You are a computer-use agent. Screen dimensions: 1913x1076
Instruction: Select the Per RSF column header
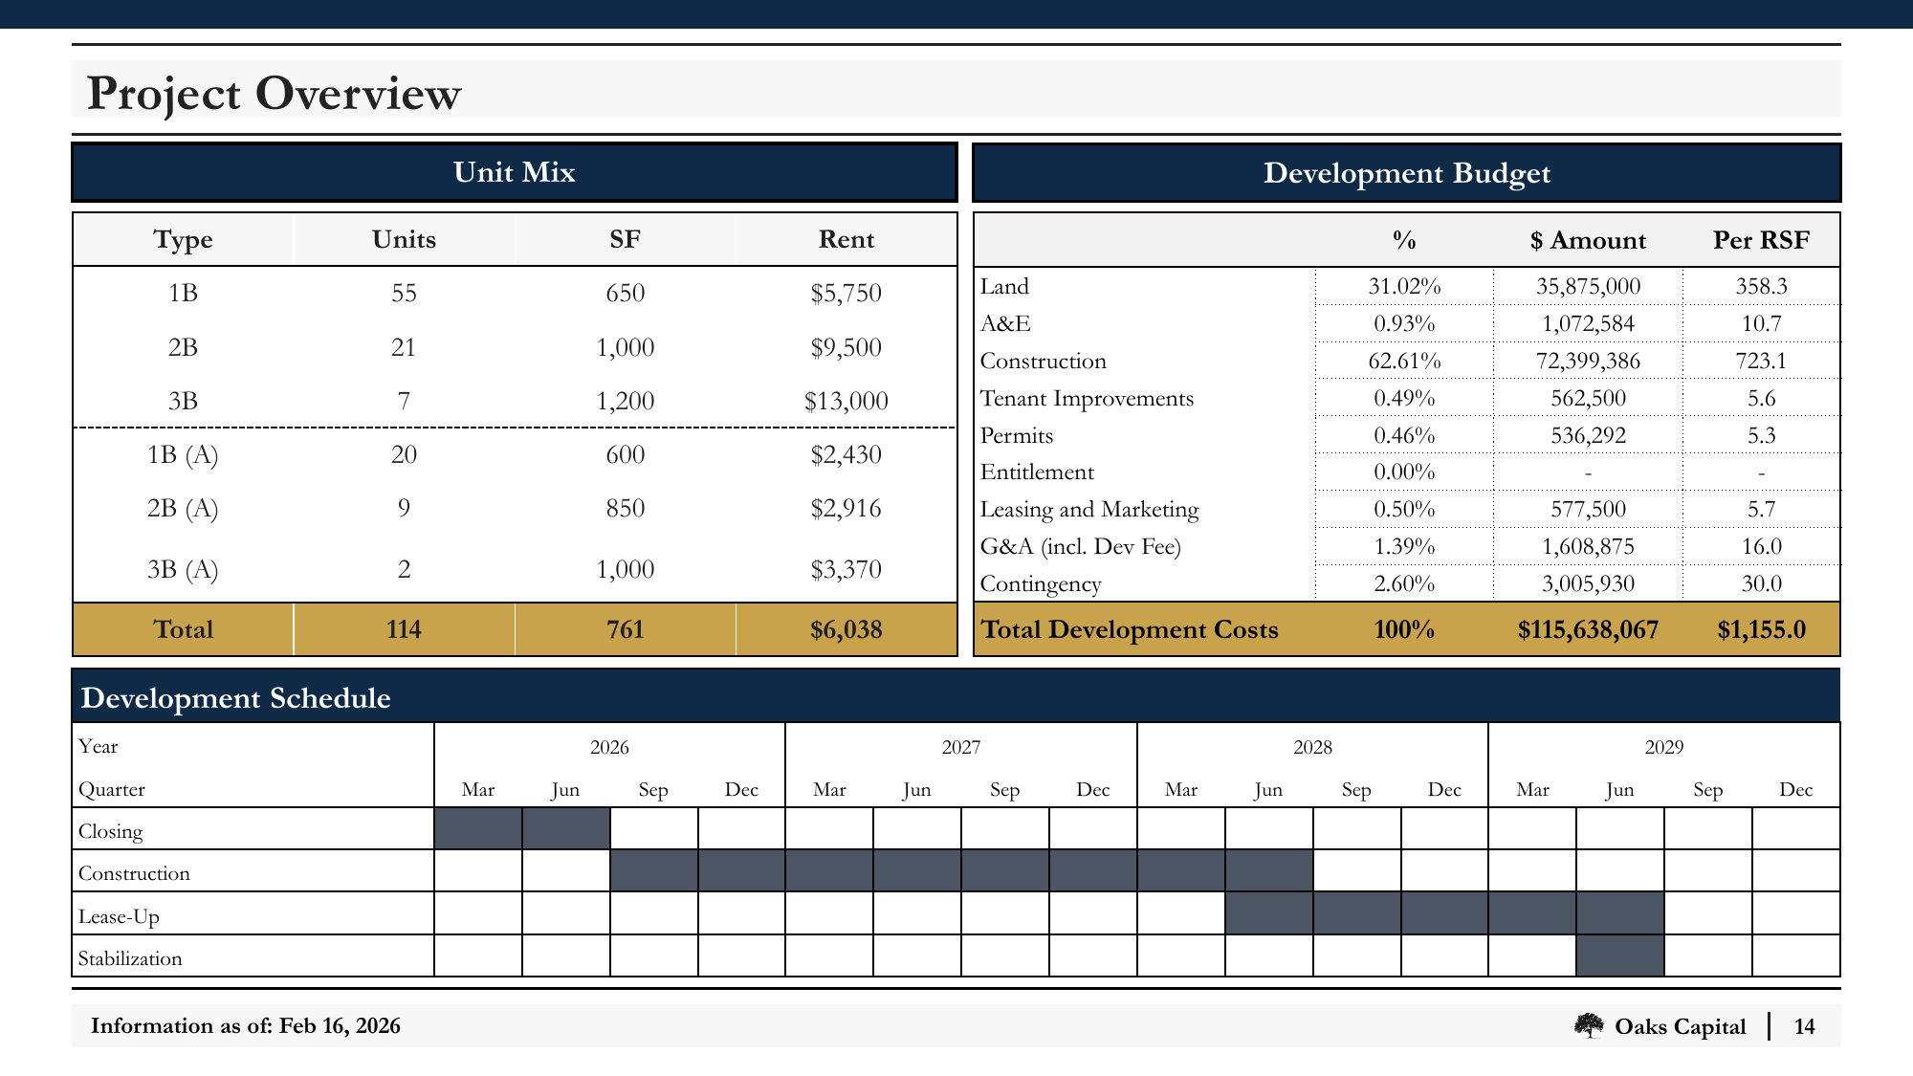pos(1761,240)
